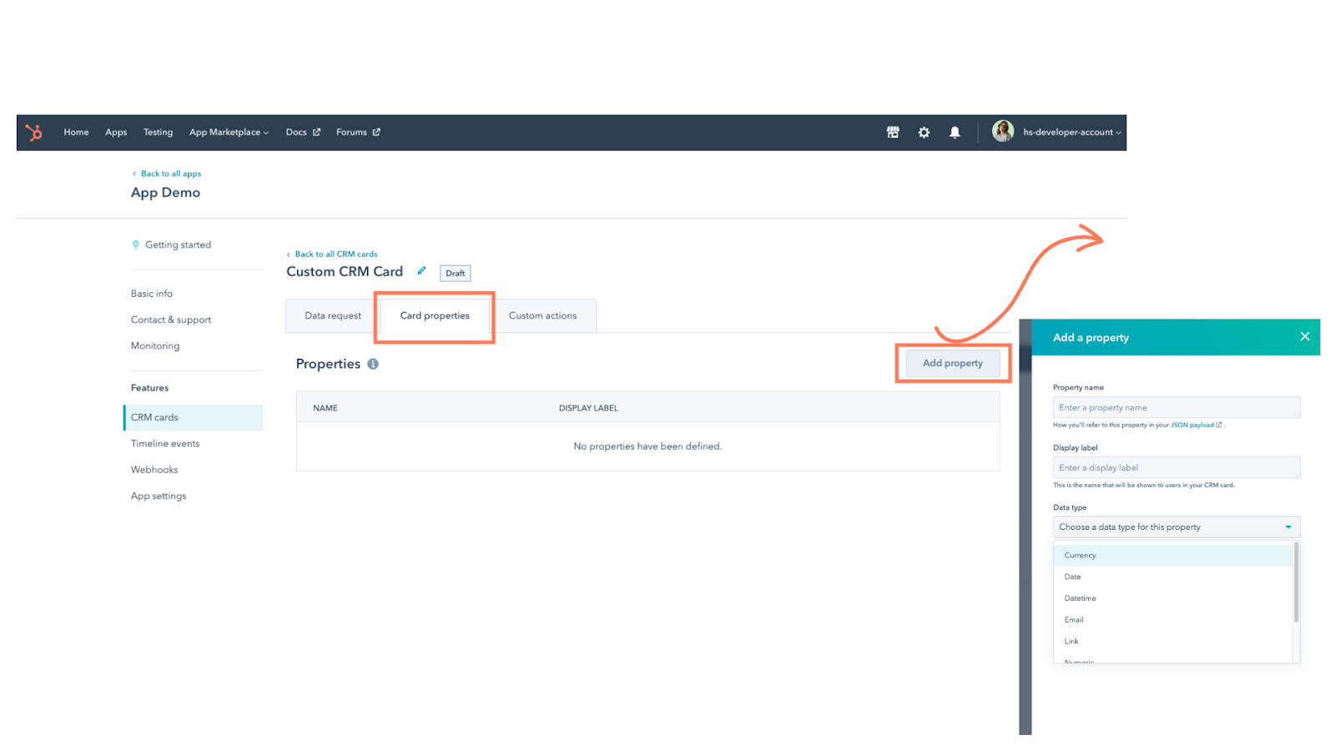View notifications via the bell icon
Viewport: 1335px width, 751px height.
click(x=955, y=132)
